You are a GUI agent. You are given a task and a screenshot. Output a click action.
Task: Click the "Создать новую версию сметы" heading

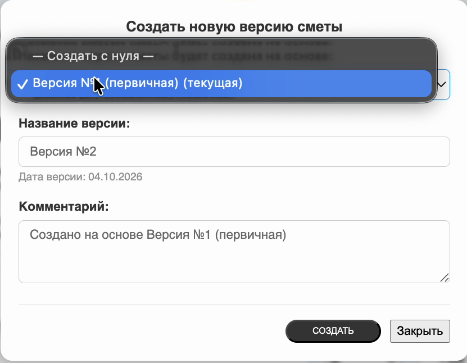point(234,26)
